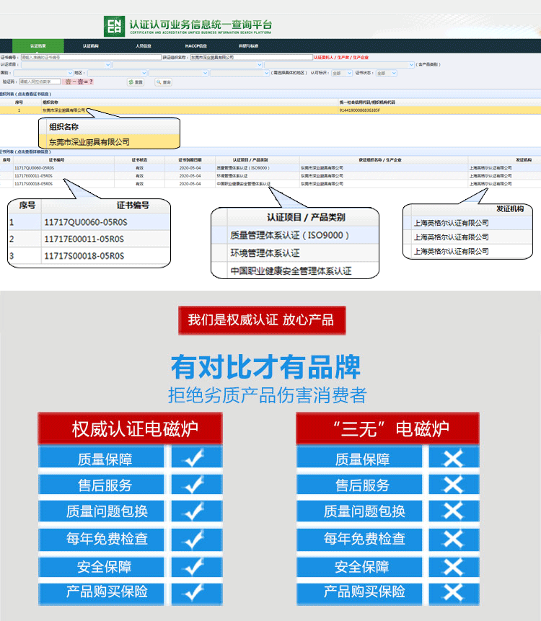Image resolution: width=541 pixels, height=621 pixels.
Task: Click the captcha image 壹-壹=?
Action: [79, 82]
